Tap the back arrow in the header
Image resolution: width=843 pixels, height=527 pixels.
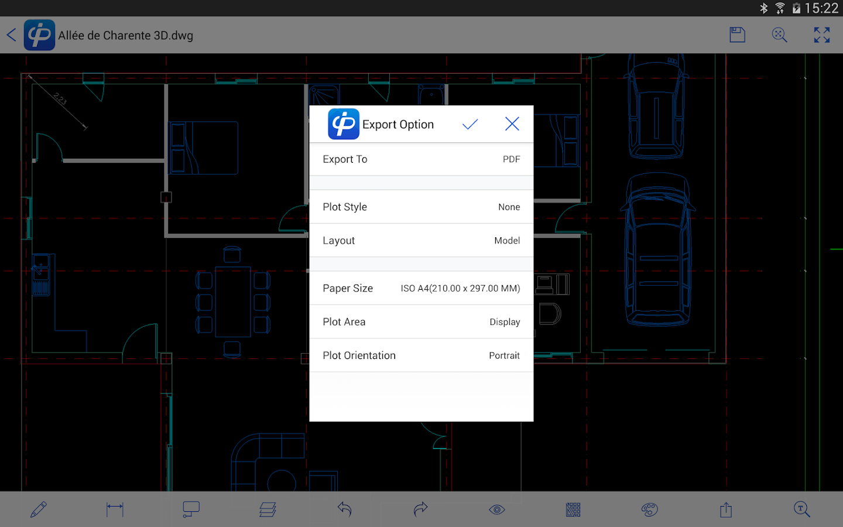coord(12,35)
